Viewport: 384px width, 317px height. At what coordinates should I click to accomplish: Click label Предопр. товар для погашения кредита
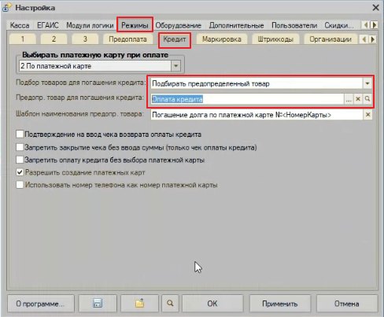[x=79, y=98]
